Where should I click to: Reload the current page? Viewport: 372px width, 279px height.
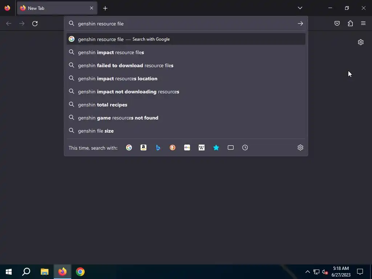(x=35, y=24)
